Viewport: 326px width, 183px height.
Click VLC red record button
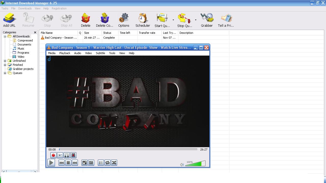[53, 155]
